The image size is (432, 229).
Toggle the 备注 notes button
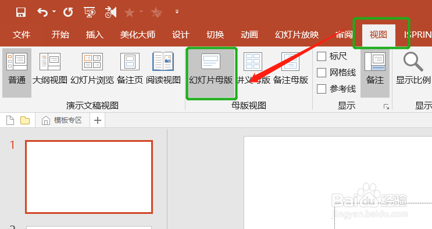[x=375, y=73]
